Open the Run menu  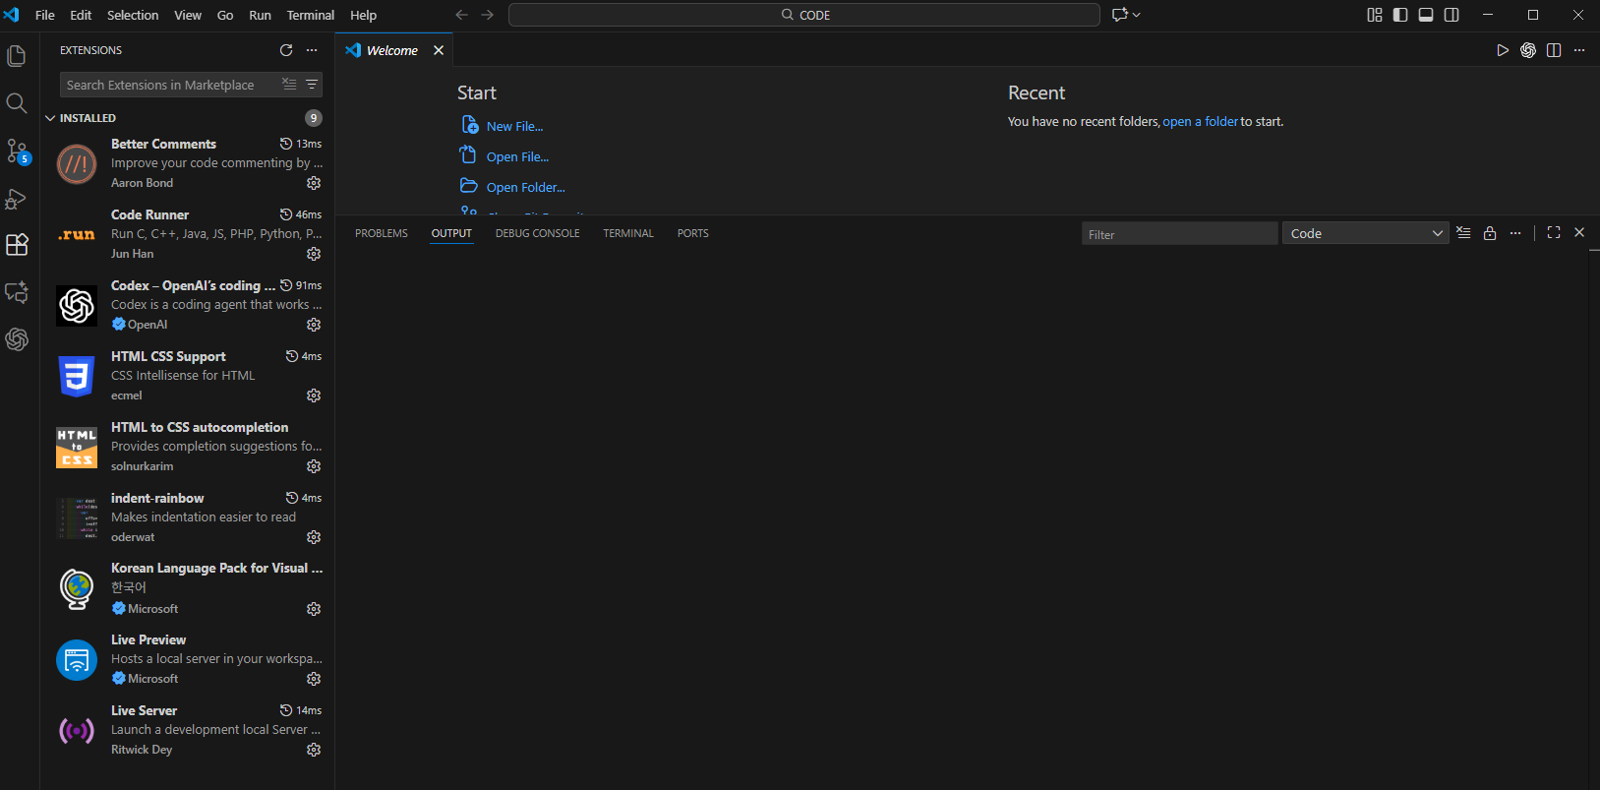click(260, 15)
